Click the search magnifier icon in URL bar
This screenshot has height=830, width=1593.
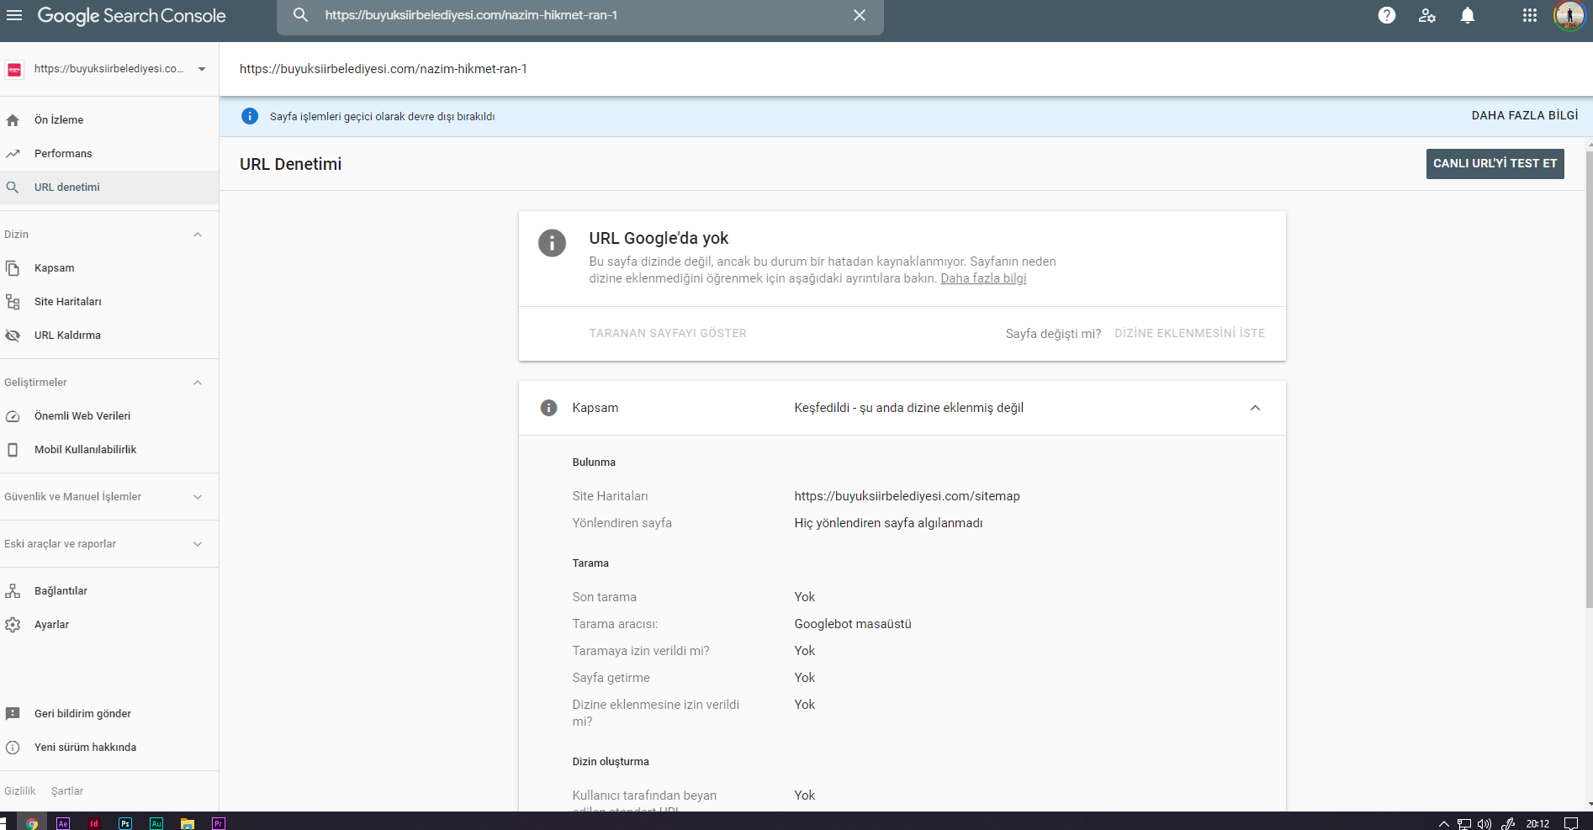click(300, 15)
